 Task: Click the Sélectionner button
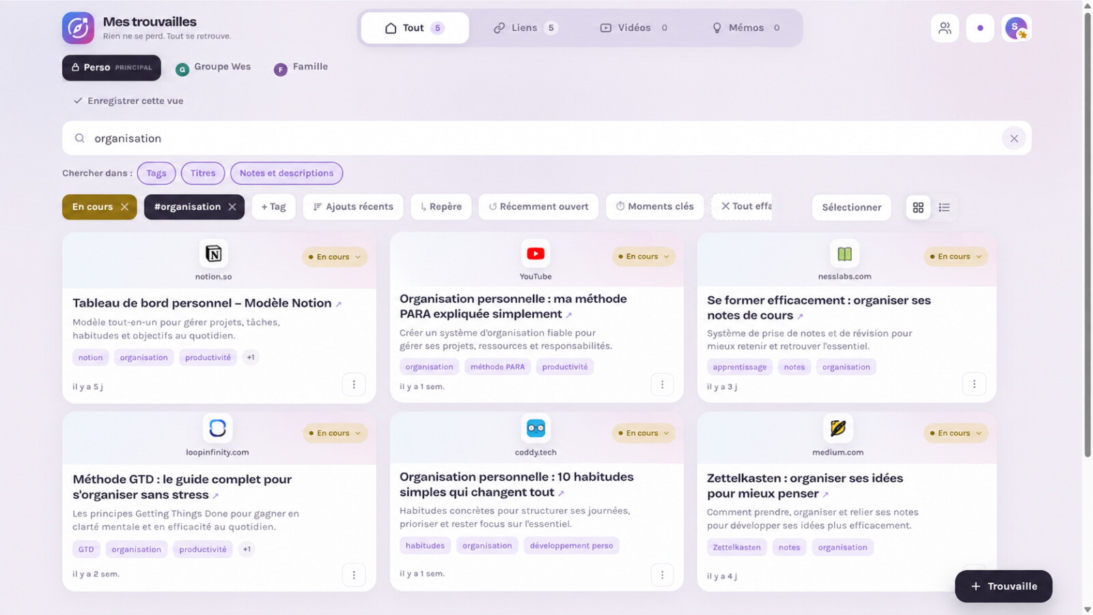(851, 207)
